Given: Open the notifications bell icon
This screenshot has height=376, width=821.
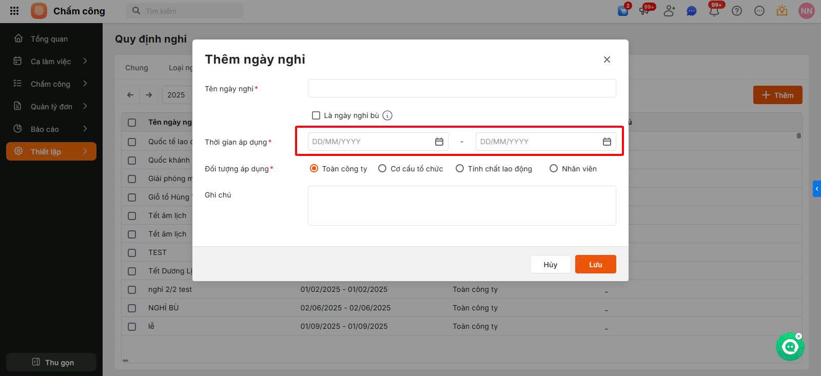Looking at the screenshot, I should [714, 11].
